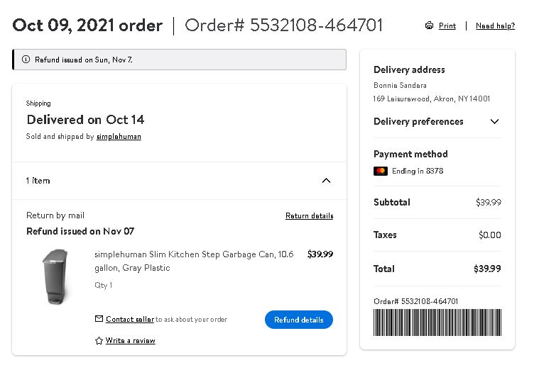This screenshot has width=539, height=365.
Task: Click the printer icon beside Print
Action: (x=429, y=26)
